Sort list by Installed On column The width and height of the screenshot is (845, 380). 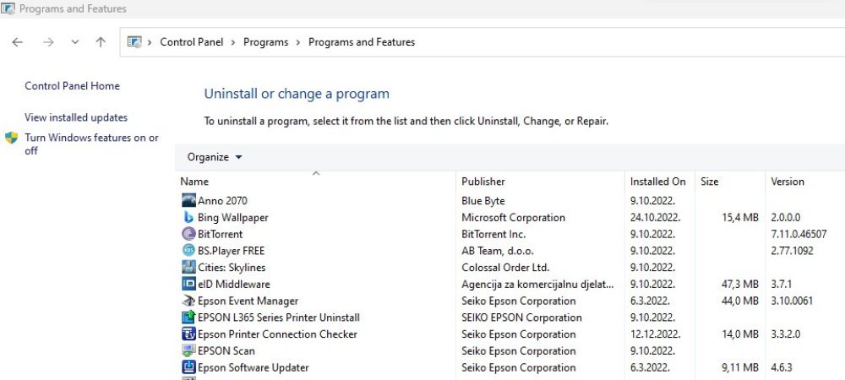tap(660, 182)
